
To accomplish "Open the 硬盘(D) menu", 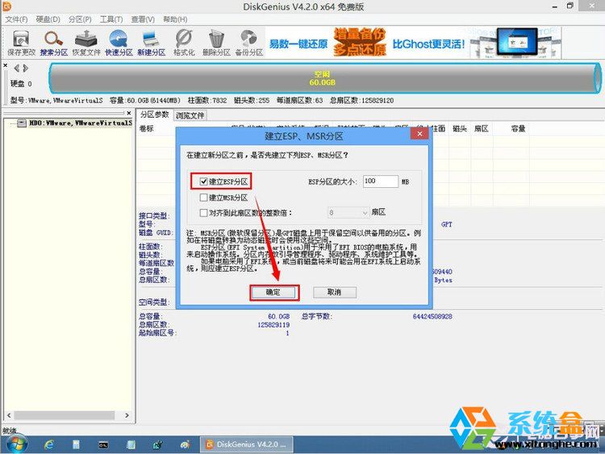I will [x=48, y=19].
